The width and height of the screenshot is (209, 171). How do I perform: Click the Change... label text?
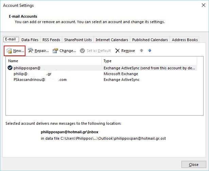[x=68, y=51]
